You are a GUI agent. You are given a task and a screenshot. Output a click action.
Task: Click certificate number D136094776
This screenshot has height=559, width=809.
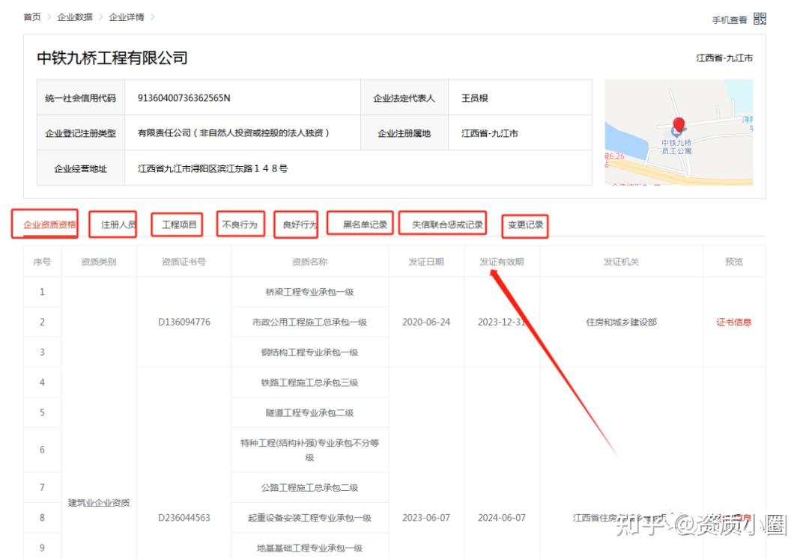[184, 322]
